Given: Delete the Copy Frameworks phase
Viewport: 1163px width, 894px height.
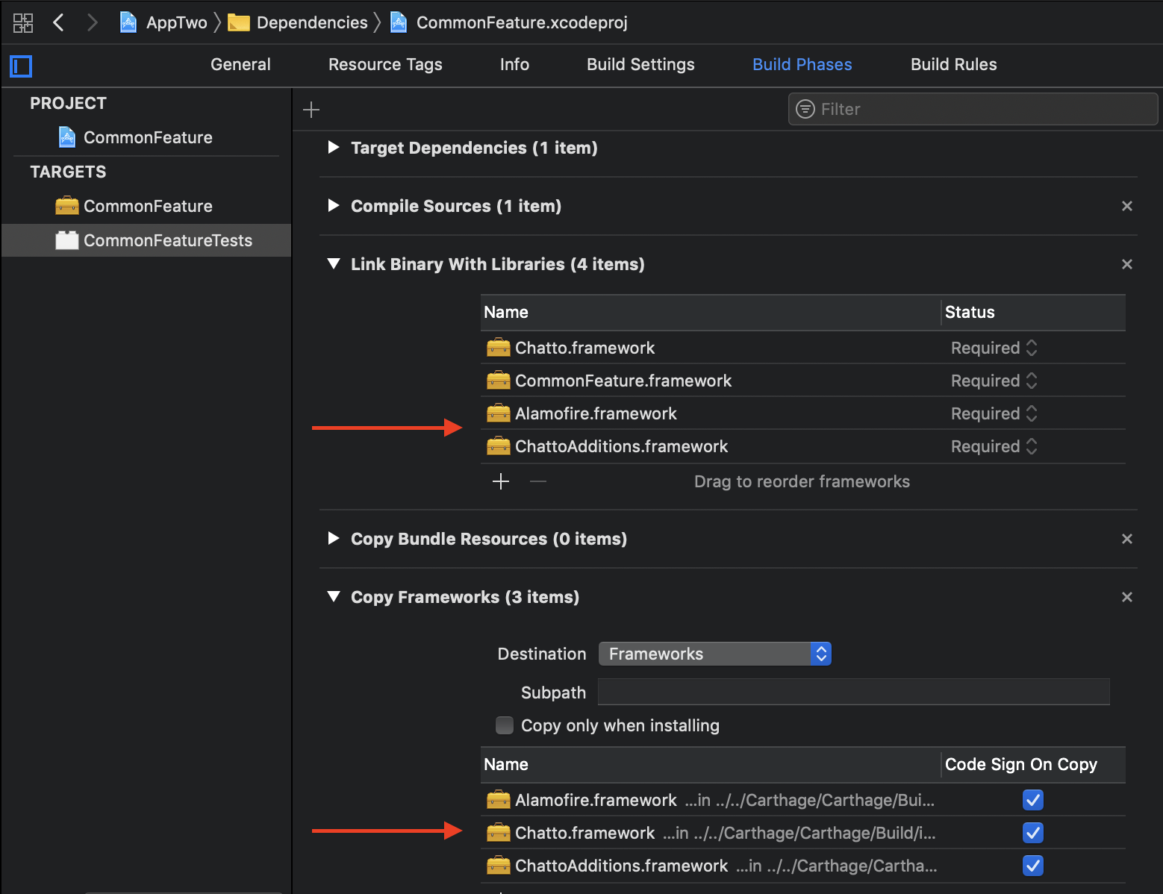Looking at the screenshot, I should (1127, 597).
